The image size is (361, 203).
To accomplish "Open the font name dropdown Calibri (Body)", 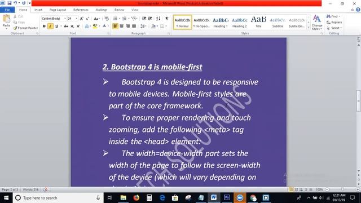I will tap(65, 19).
